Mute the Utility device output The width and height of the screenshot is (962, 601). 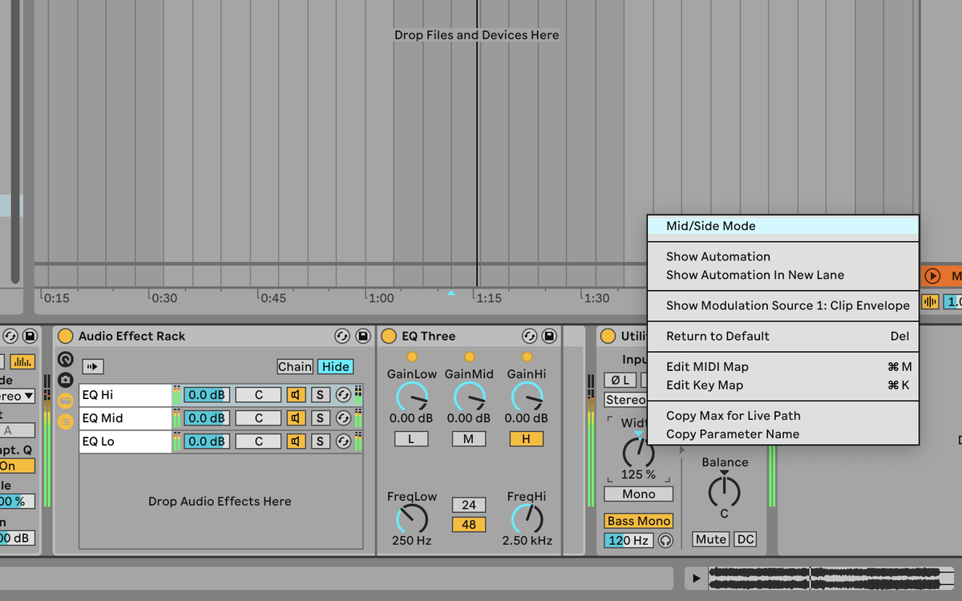(x=709, y=539)
